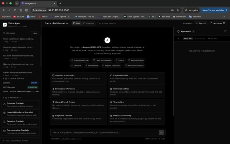Screen dimensions: 230x144
Task: Open Netflix bookmark
Action: click(43, 17)
